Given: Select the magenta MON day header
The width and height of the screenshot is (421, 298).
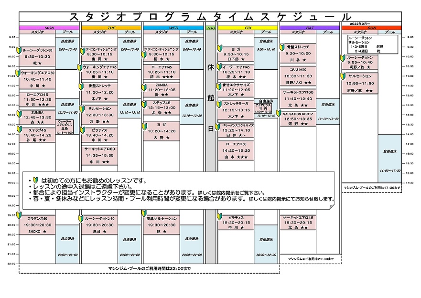Looking at the screenshot, I should 49,28.
